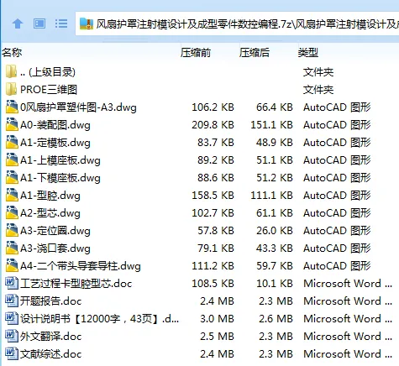
Task: Click dwg icon of A1-定模板.dwg
Action: [12, 143]
